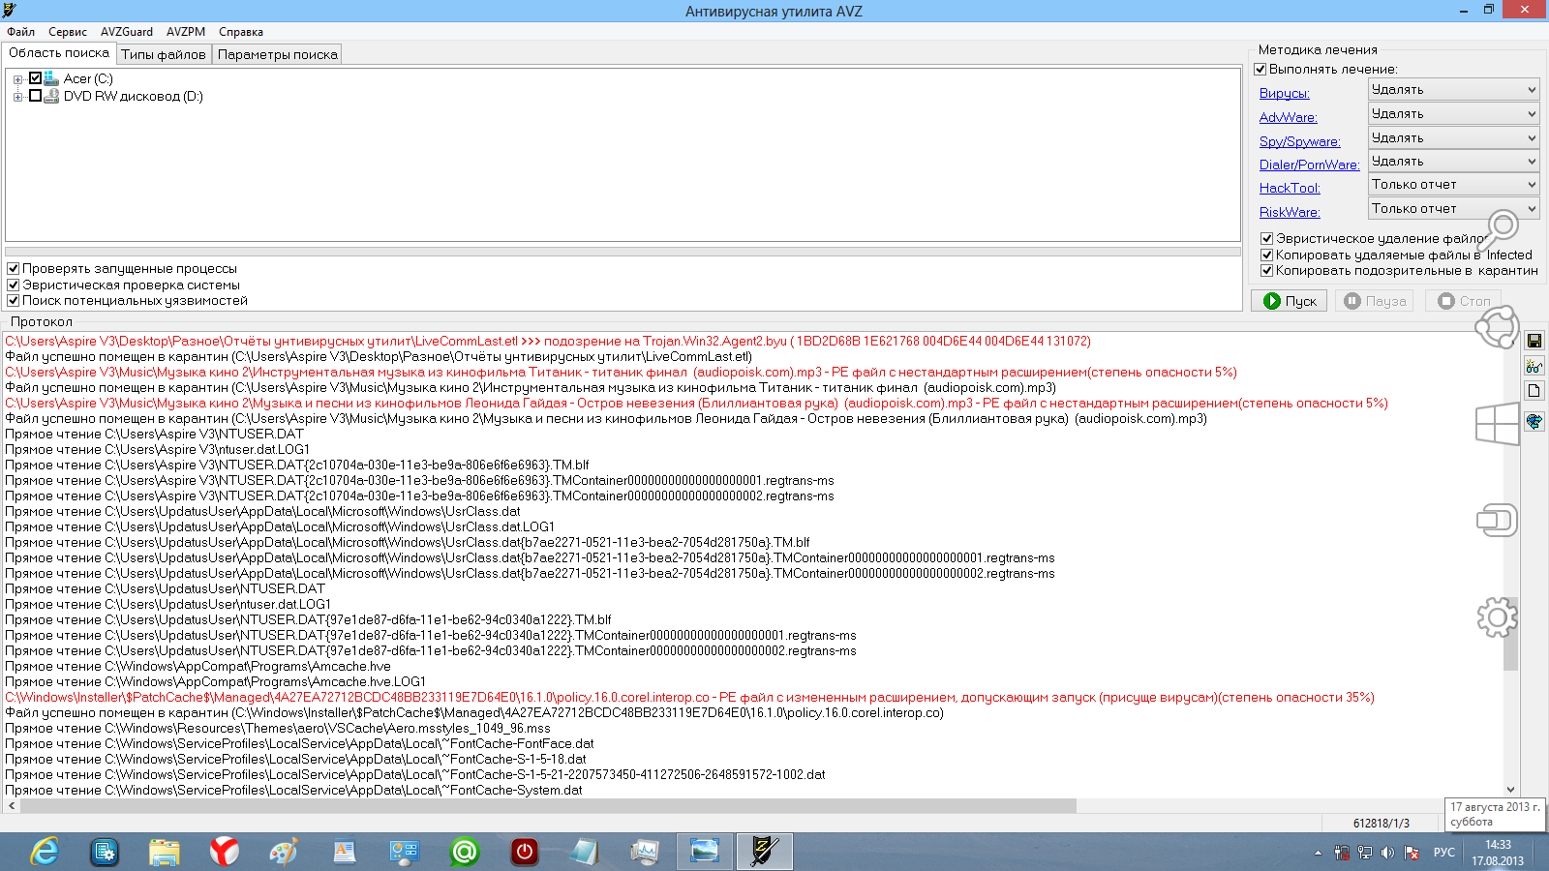The image size is (1549, 871).
Task: Click the Стоп button
Action: [1464, 301]
